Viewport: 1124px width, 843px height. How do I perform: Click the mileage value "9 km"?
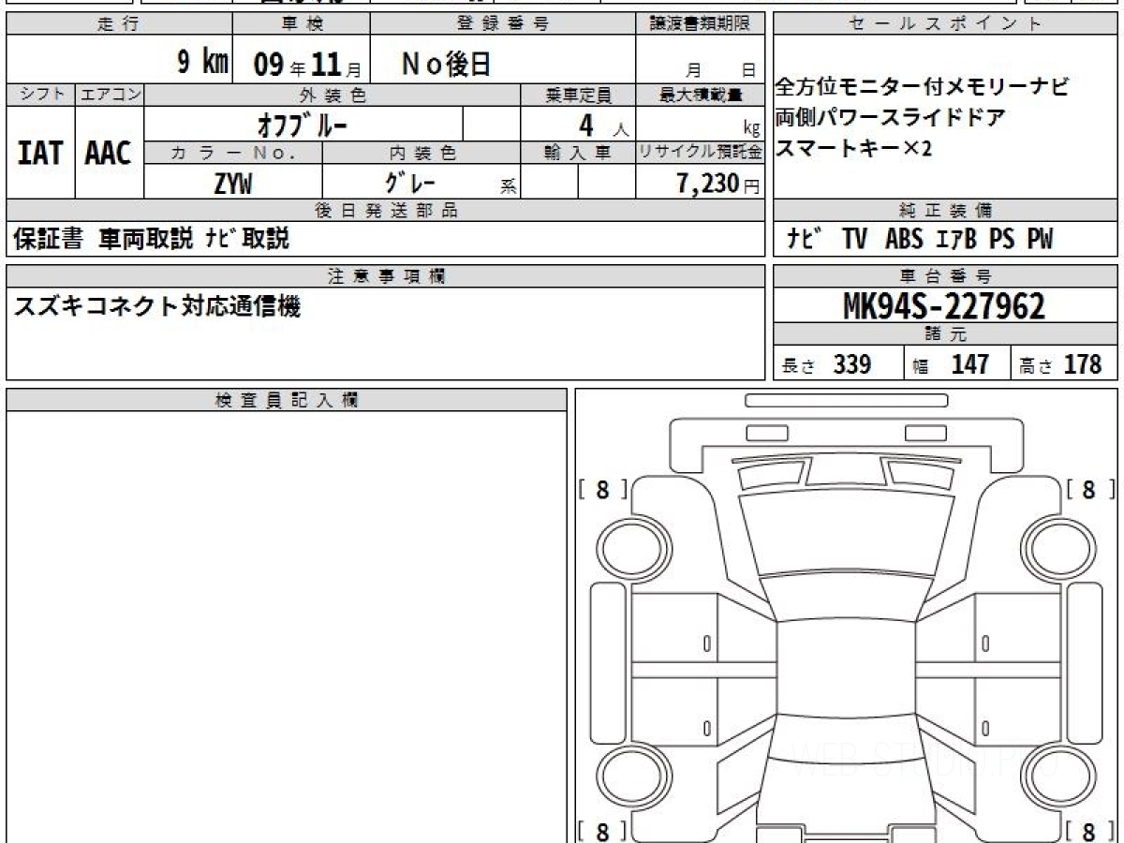(203, 63)
